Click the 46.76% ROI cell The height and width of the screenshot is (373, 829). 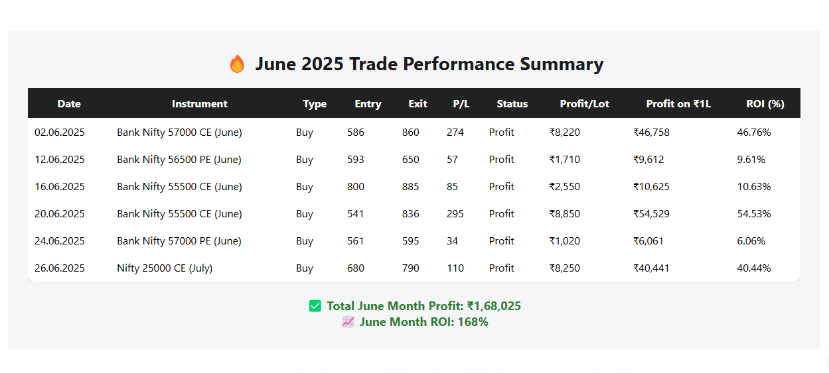[754, 133]
